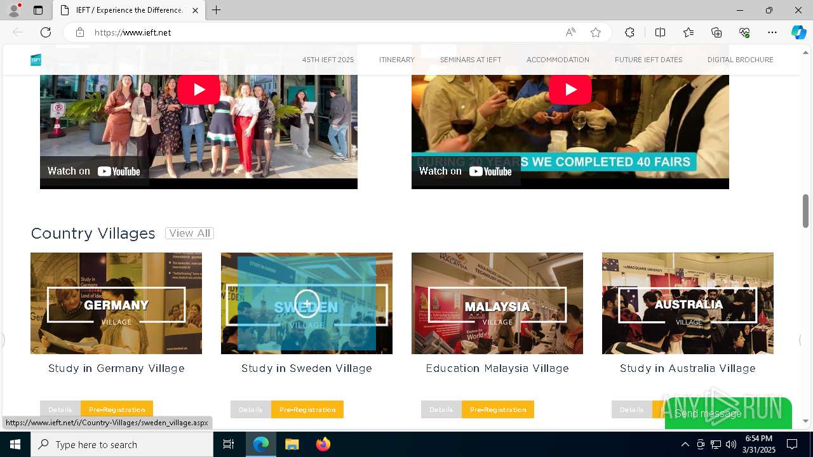The height and width of the screenshot is (457, 813).
Task: Click Details for Australia Village
Action: click(x=632, y=409)
